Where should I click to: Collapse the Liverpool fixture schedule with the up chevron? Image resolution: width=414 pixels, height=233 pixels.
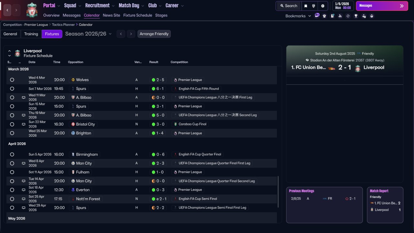9,51
